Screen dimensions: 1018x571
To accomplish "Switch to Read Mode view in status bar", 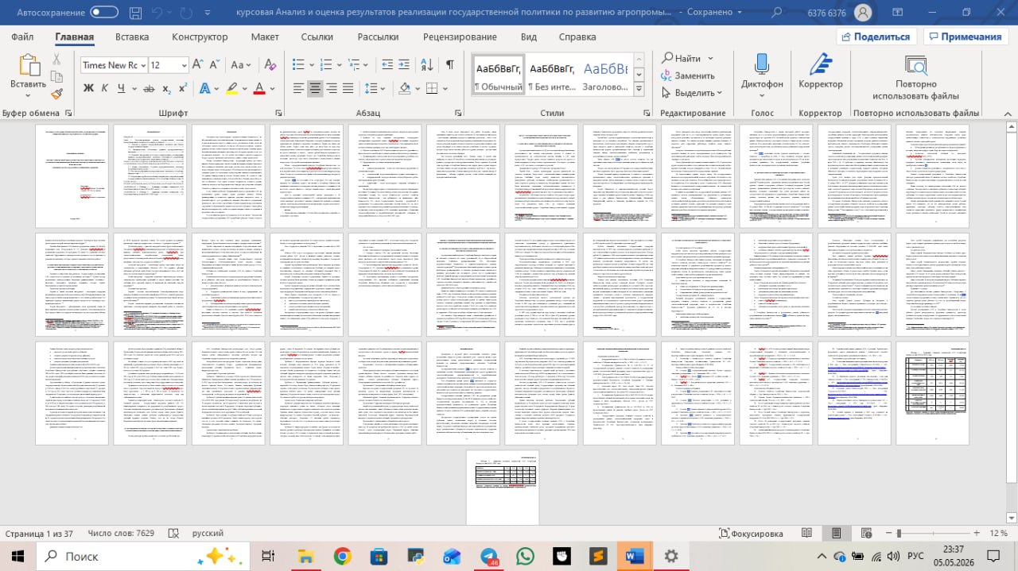I will [806, 533].
